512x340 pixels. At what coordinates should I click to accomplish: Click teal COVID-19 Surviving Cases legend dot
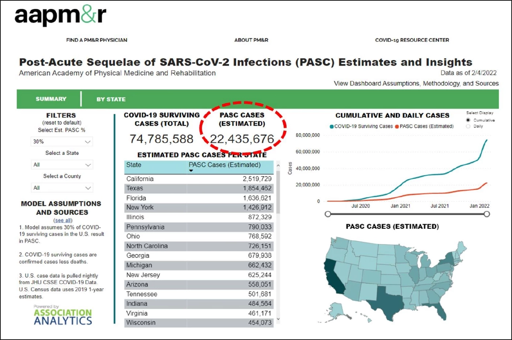[x=332, y=126]
